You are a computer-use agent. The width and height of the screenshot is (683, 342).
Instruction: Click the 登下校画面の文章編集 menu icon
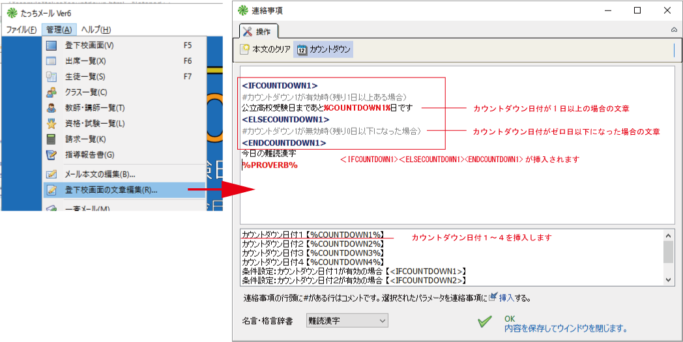coord(52,190)
